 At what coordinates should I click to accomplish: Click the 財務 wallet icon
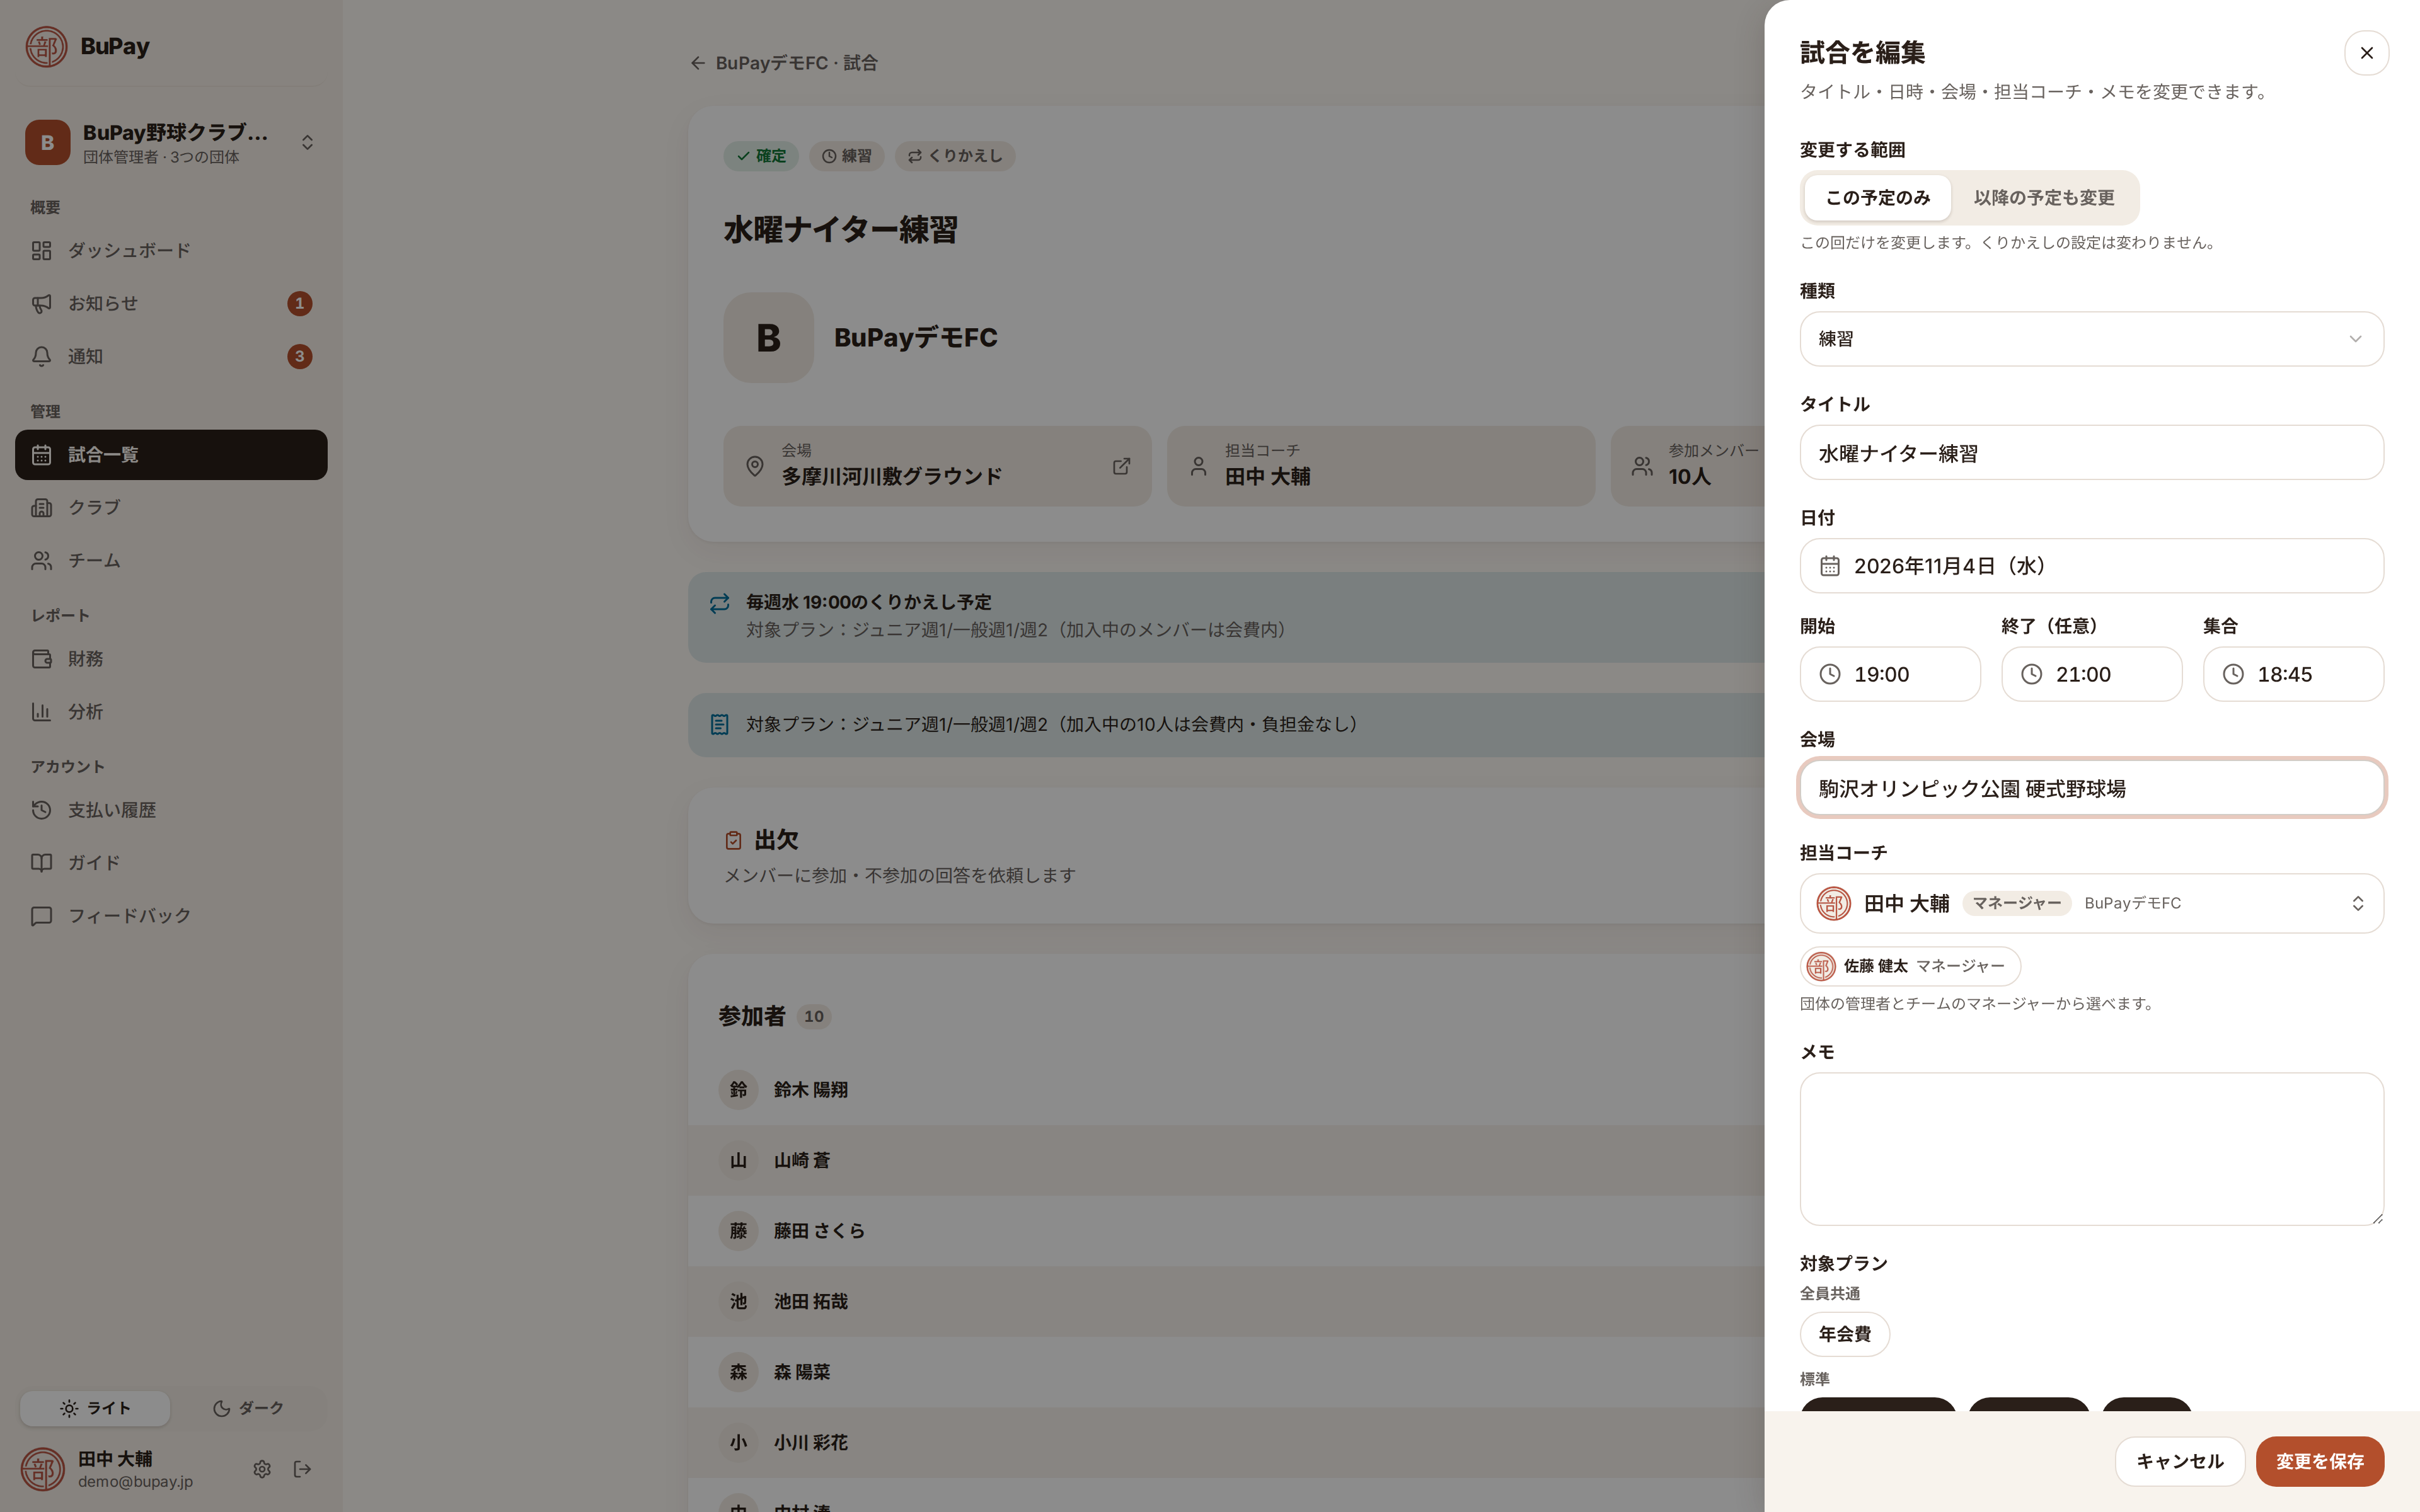tap(41, 659)
